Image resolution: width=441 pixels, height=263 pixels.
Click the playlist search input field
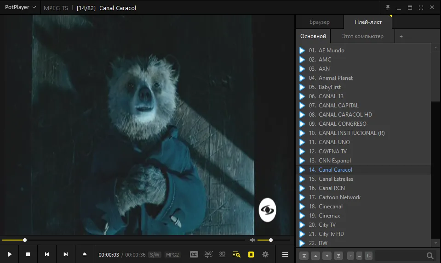click(401, 256)
